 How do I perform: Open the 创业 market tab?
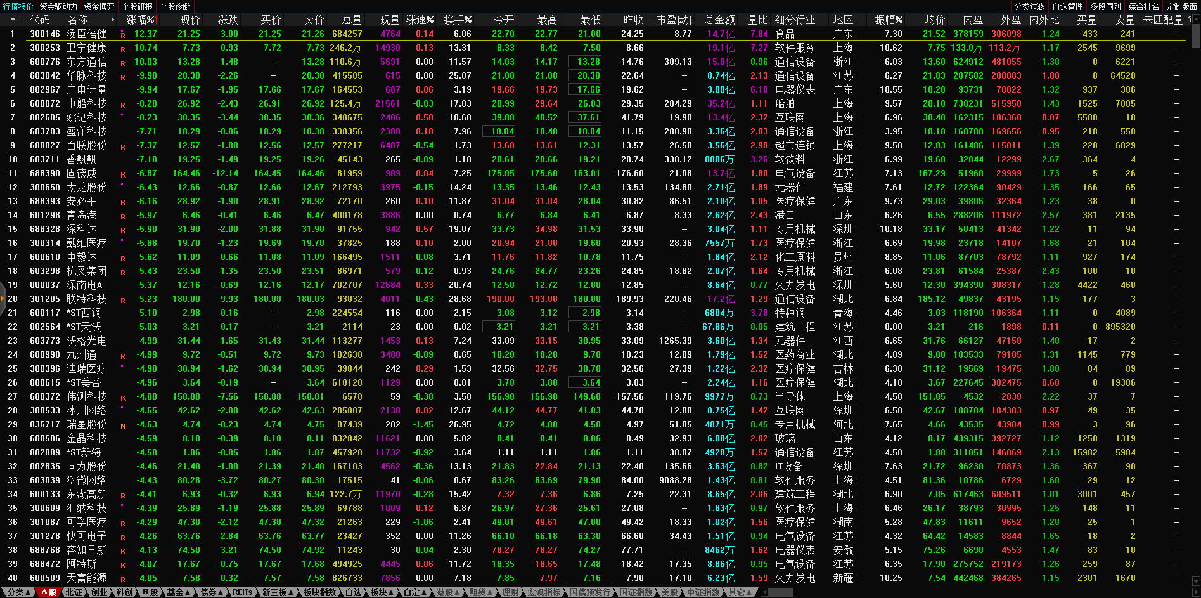(100, 592)
